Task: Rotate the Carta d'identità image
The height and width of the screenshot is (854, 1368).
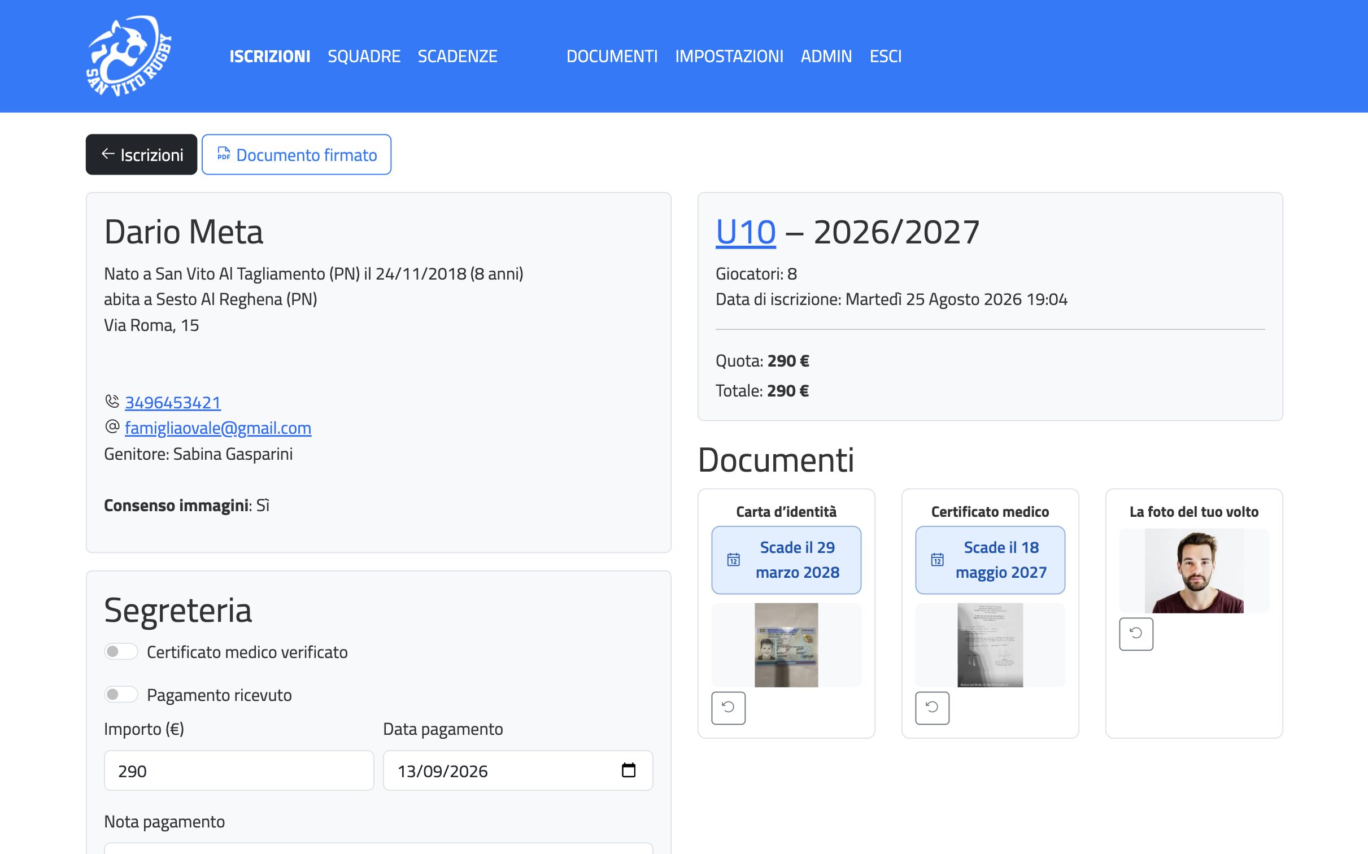Action: click(x=728, y=707)
